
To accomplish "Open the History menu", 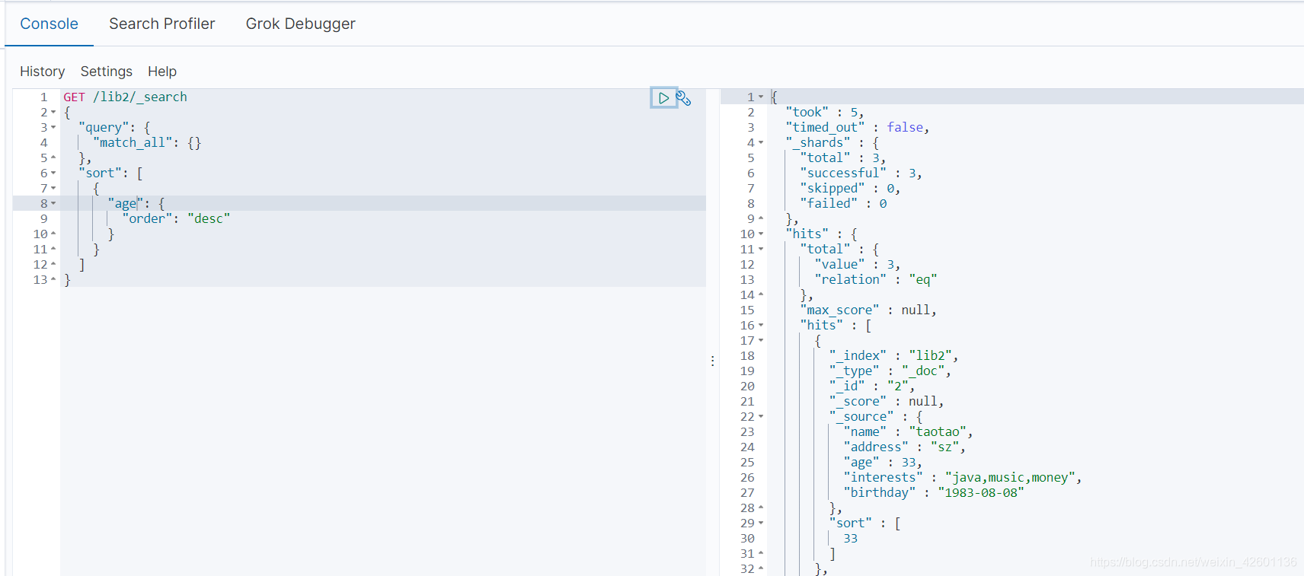I will 42,72.
